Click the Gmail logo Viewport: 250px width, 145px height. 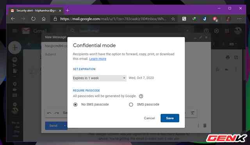[x=34, y=30]
